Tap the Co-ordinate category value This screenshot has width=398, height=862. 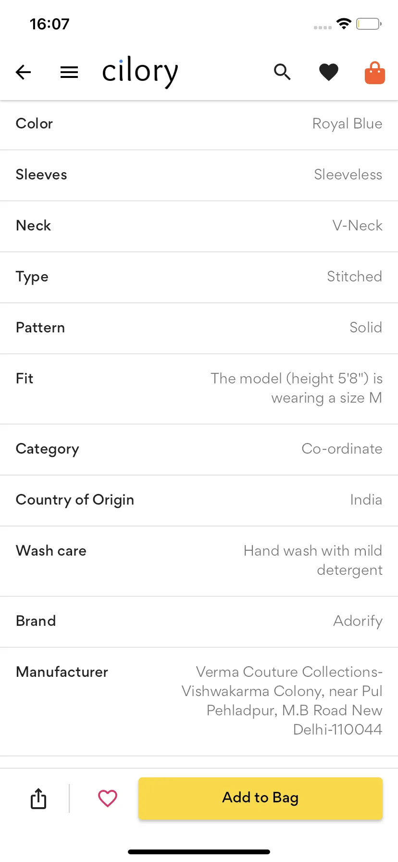[x=342, y=449]
